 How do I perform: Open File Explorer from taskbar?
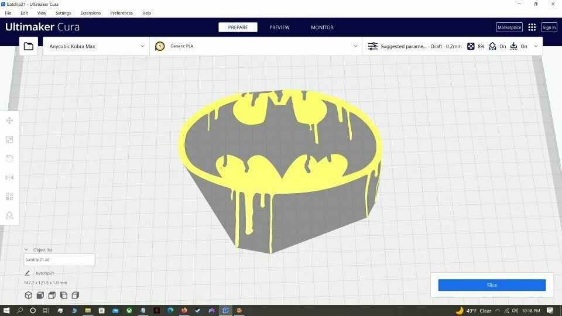(88, 310)
